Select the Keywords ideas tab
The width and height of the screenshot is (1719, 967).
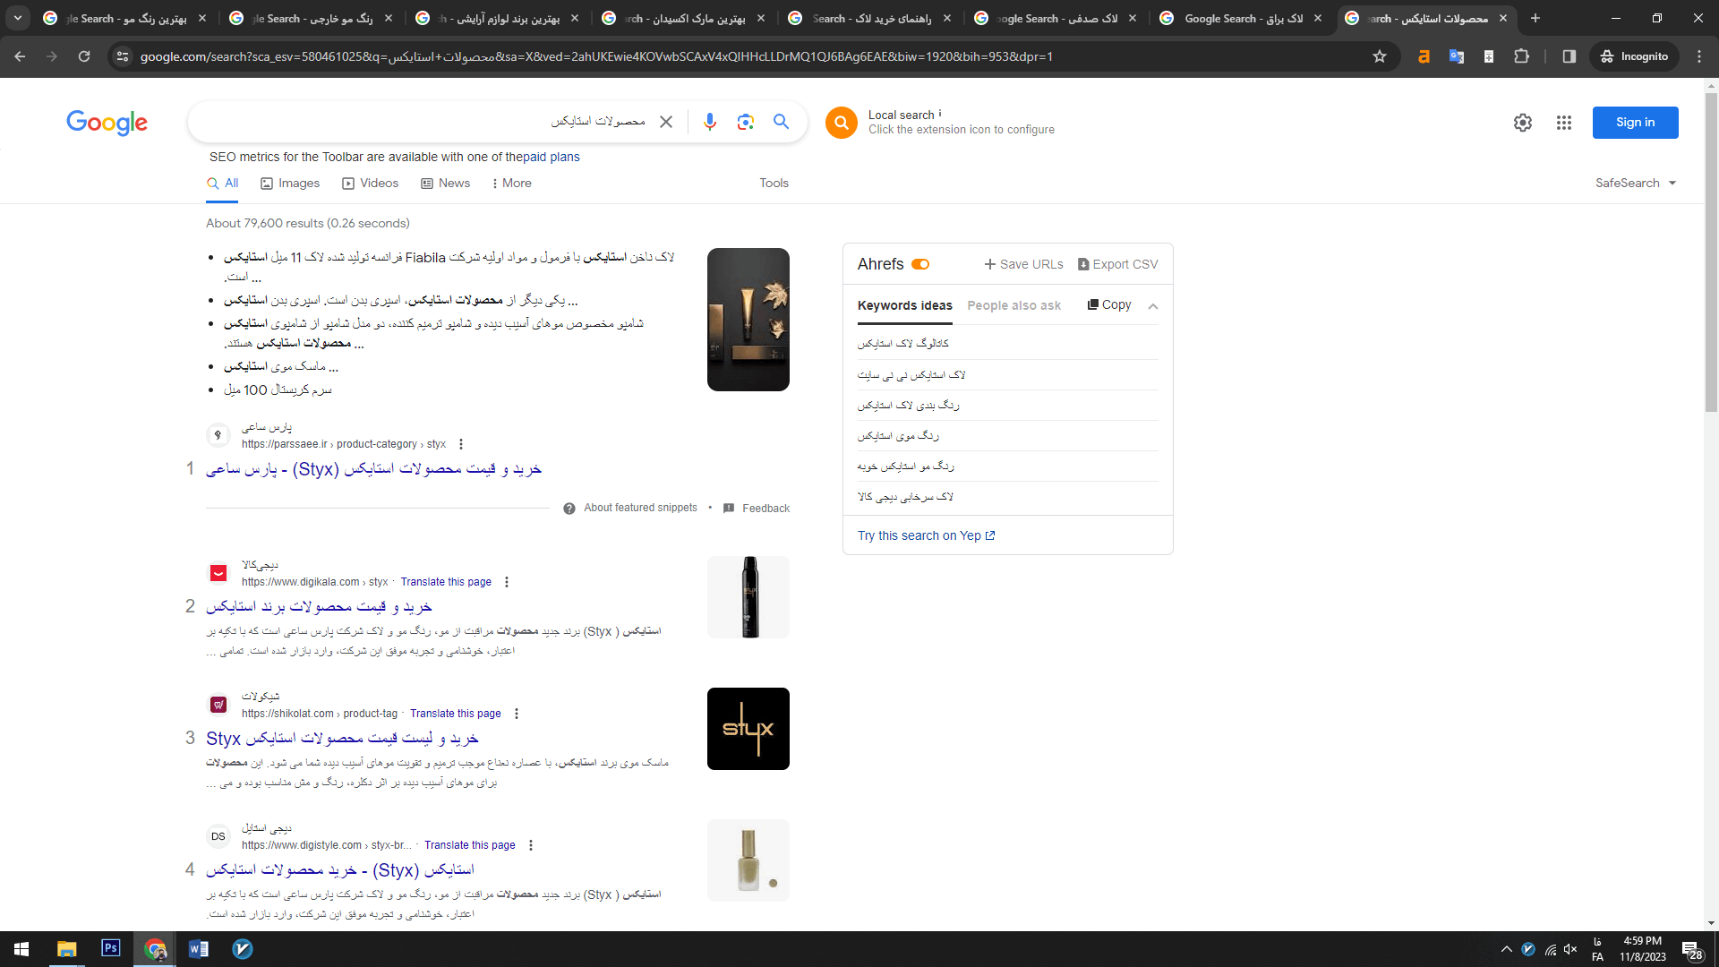(x=905, y=305)
